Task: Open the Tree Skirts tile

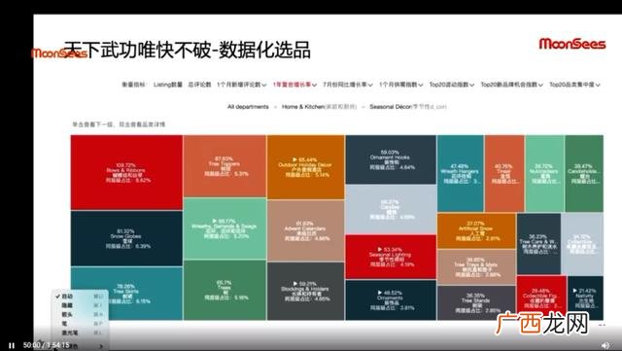Action: pos(126,293)
